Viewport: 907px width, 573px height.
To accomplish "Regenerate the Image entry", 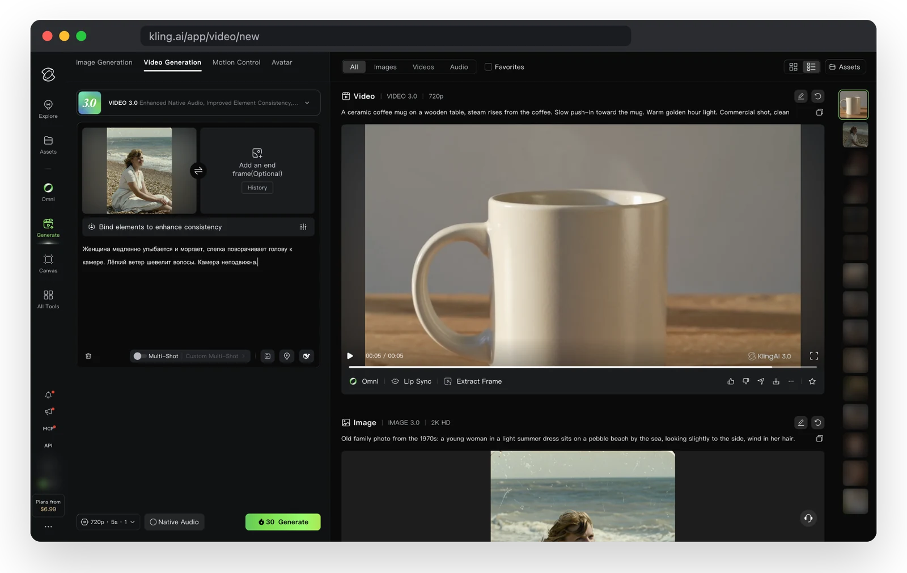I will click(x=817, y=423).
